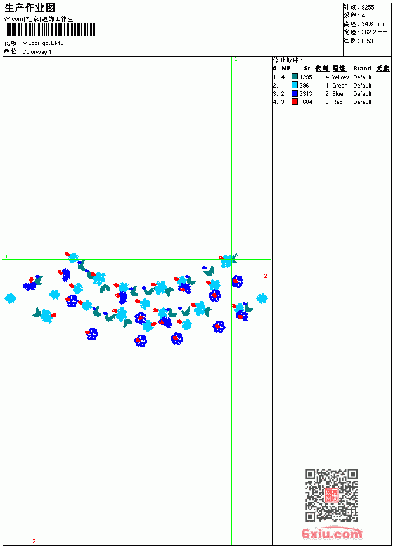Click the cyan color swatch for stop 2
Screen dimensions: 393x546
click(x=295, y=85)
